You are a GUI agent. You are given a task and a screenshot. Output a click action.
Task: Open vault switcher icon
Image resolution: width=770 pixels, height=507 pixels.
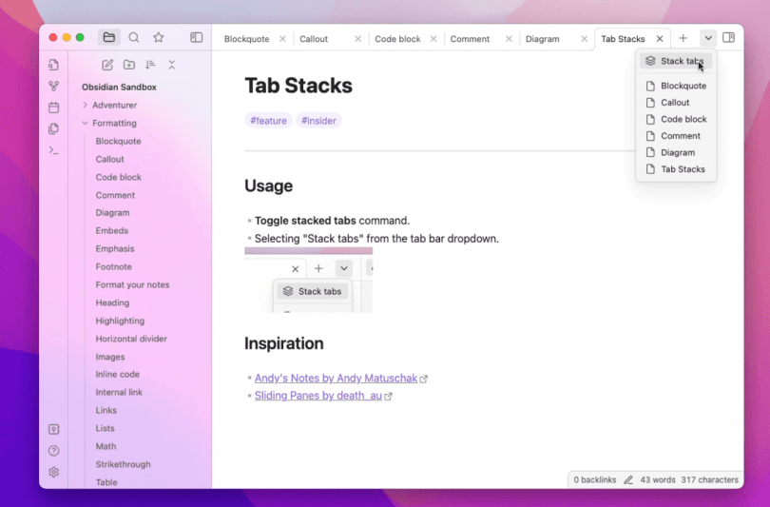point(54,429)
